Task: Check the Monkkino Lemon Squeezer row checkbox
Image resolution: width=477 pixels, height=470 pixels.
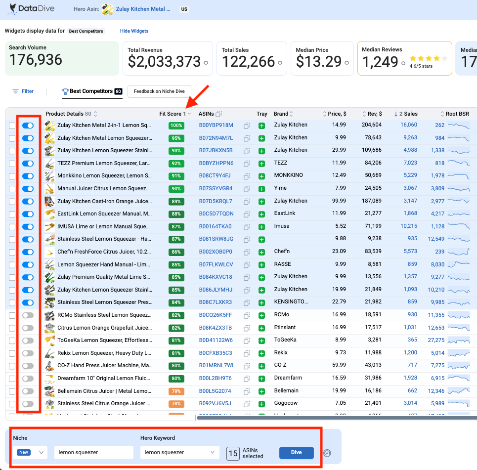Action: coord(12,176)
